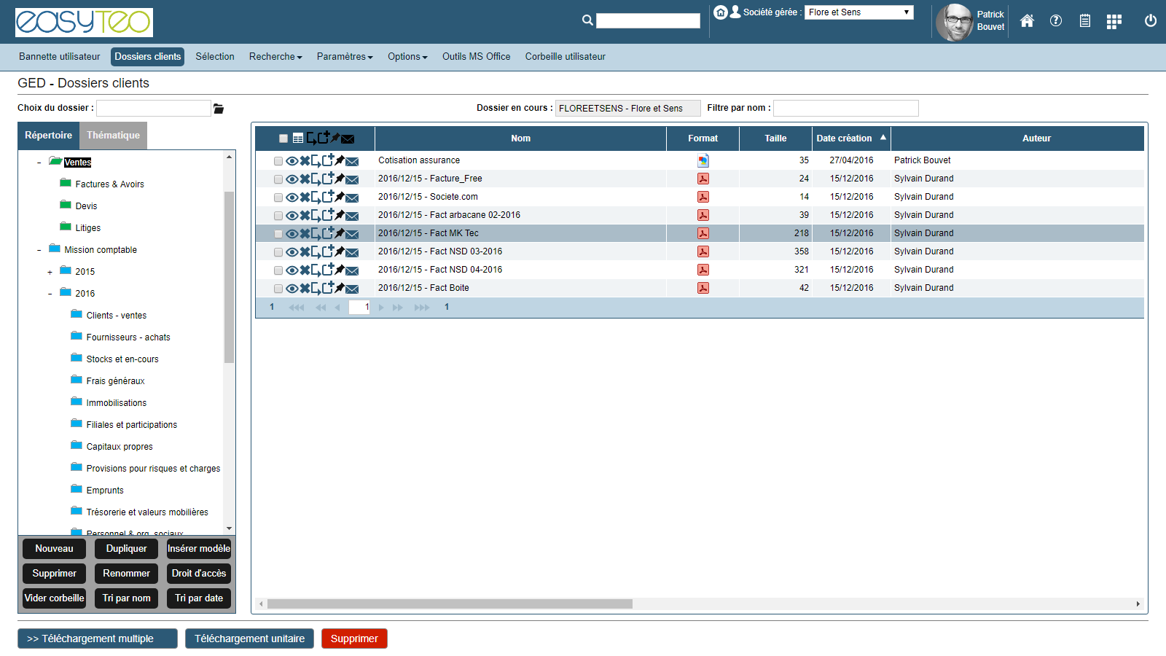Check the box for Fact MK Tec
Image resolution: width=1166 pixels, height=656 pixels.
tap(278, 234)
